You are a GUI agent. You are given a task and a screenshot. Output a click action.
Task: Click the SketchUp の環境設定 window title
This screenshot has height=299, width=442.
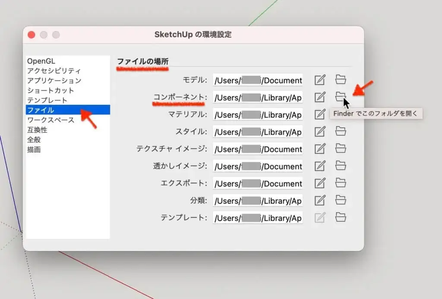(x=193, y=35)
